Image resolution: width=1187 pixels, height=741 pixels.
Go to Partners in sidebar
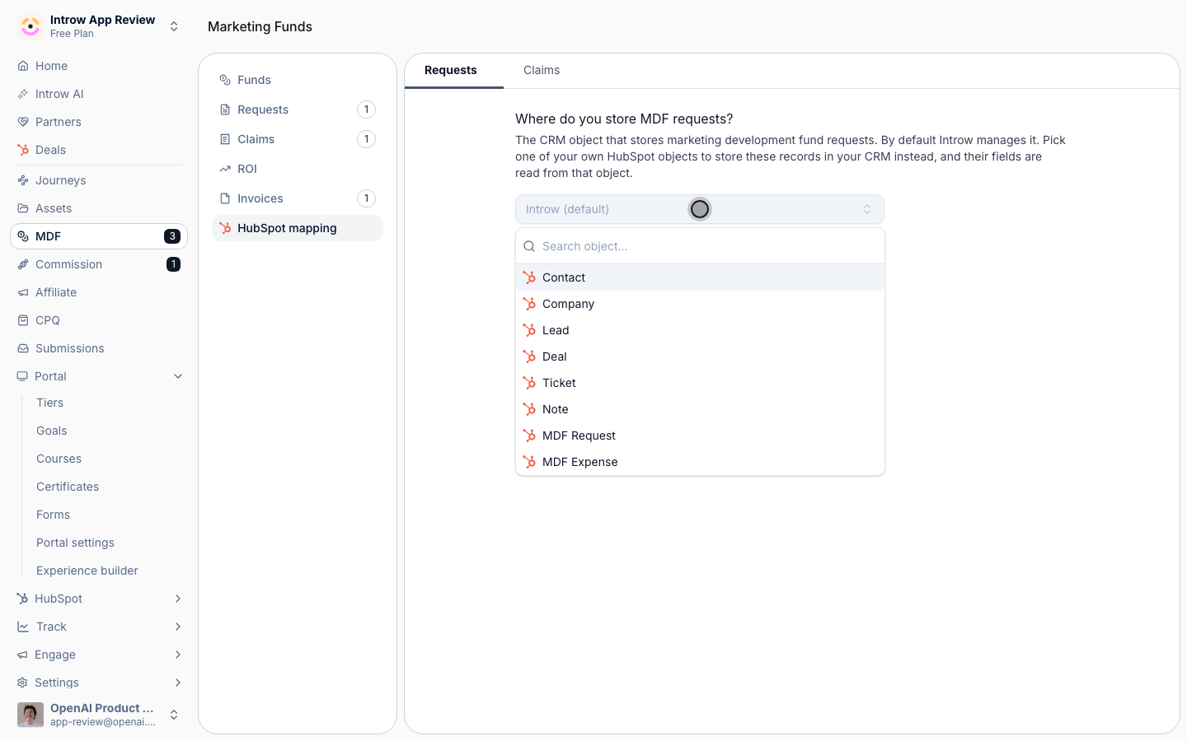point(99,122)
